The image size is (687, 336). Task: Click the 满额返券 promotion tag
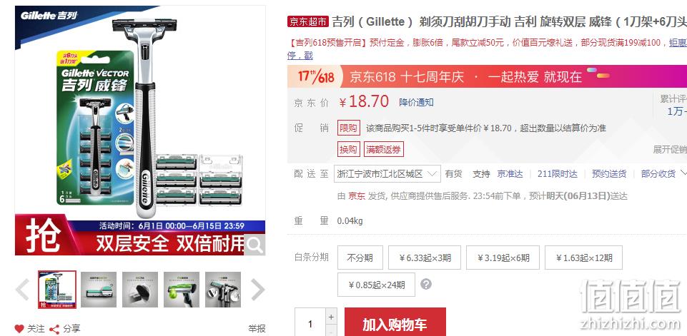coord(383,149)
